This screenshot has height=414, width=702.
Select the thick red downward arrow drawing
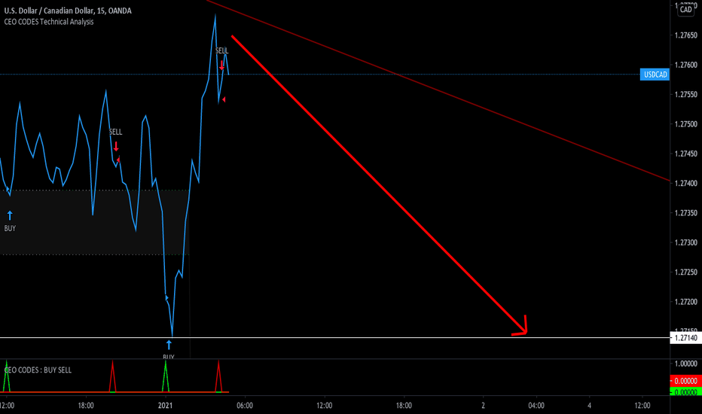379,185
